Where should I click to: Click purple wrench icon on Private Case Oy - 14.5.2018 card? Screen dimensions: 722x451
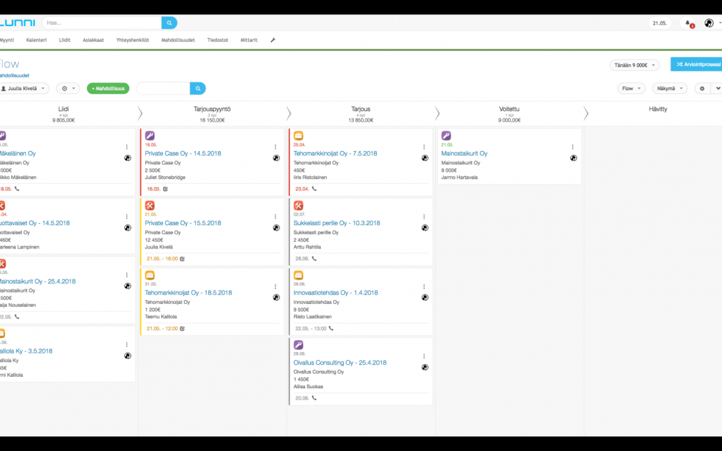pyautogui.click(x=150, y=136)
